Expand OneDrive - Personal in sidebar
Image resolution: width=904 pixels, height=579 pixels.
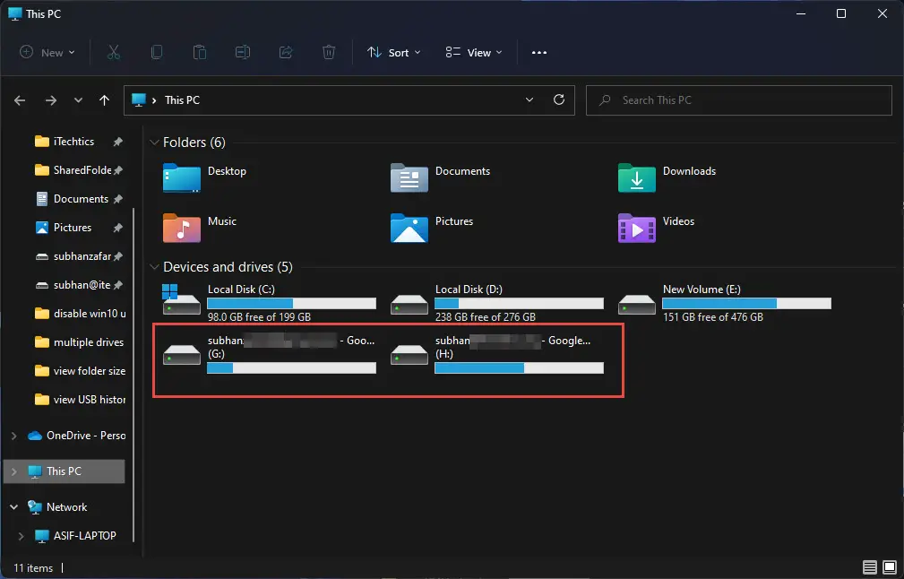click(13, 436)
